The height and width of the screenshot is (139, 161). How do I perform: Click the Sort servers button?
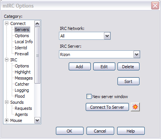click(128, 81)
